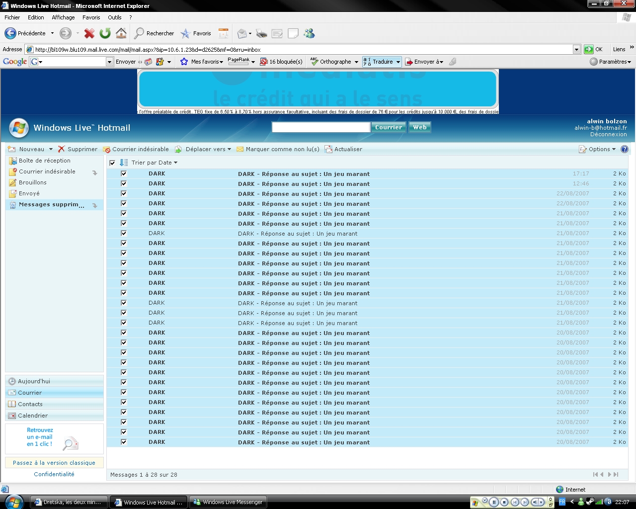Open the Contacts section
Image resolution: width=636 pixels, height=509 pixels.
[54, 404]
